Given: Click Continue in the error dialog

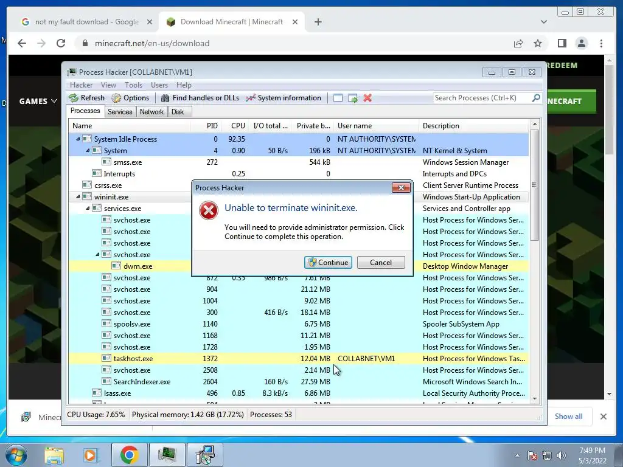Looking at the screenshot, I should [328, 263].
